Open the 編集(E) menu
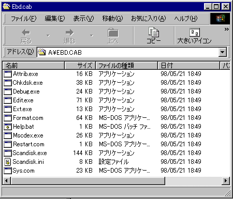233x199 pixels. coord(55,18)
